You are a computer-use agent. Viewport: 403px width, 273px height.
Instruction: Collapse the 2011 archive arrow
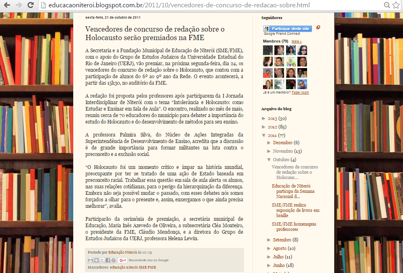click(x=264, y=135)
